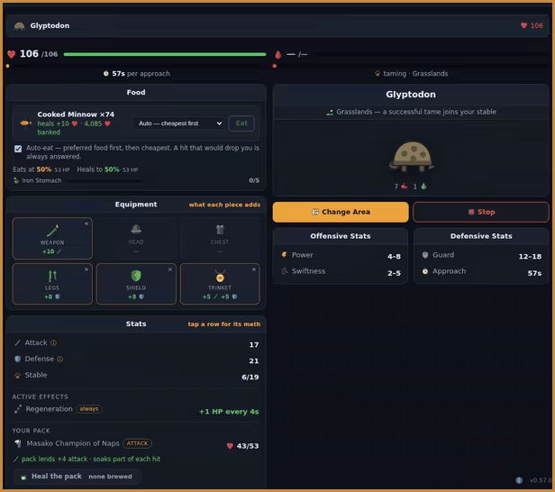Click the Swiftness icon

tap(284, 271)
